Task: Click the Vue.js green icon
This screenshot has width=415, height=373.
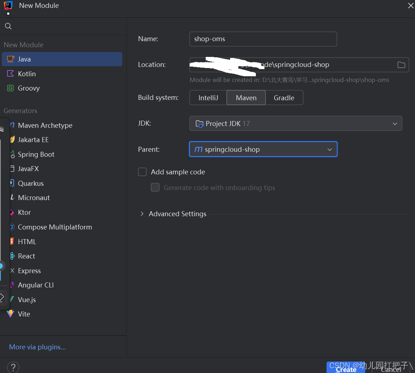Action: (12, 299)
